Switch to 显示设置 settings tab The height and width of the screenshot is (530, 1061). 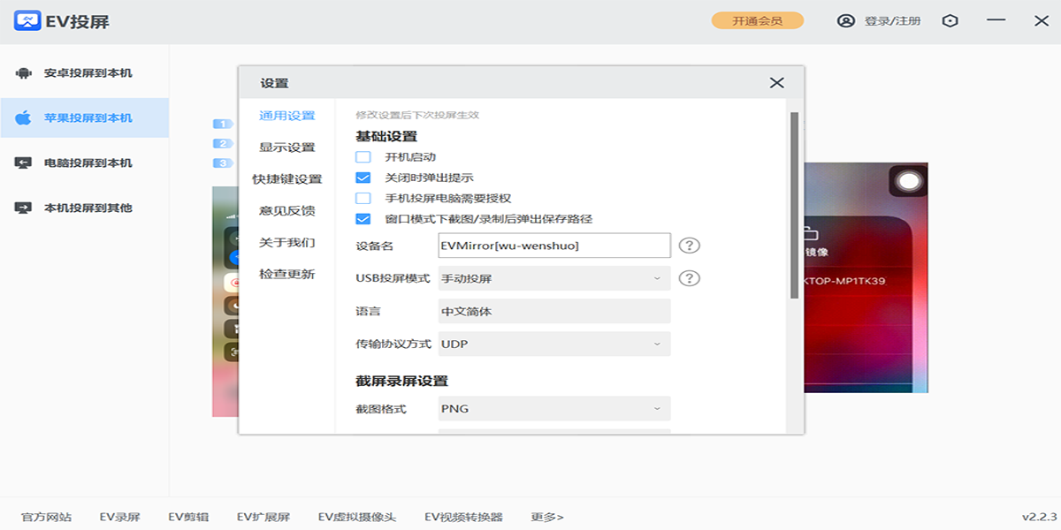pos(286,148)
